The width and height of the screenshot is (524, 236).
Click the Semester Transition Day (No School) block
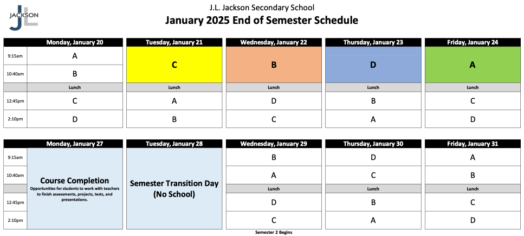pos(174,188)
